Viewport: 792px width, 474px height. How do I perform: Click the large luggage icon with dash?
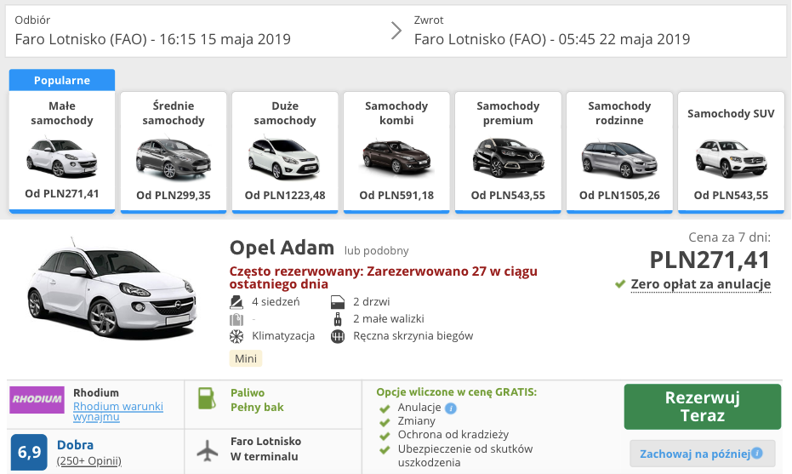(236, 319)
